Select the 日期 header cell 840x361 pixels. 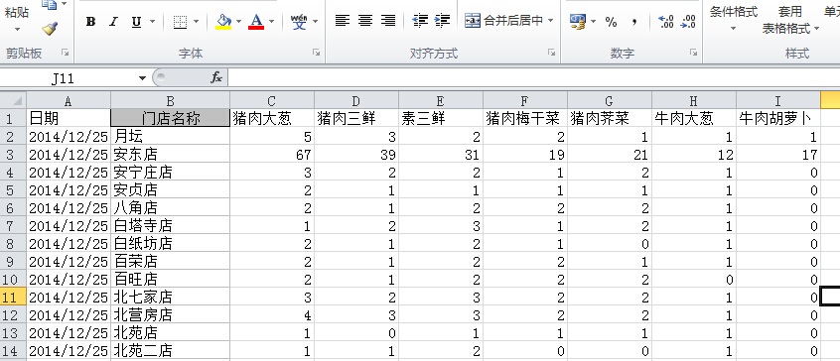[69, 118]
